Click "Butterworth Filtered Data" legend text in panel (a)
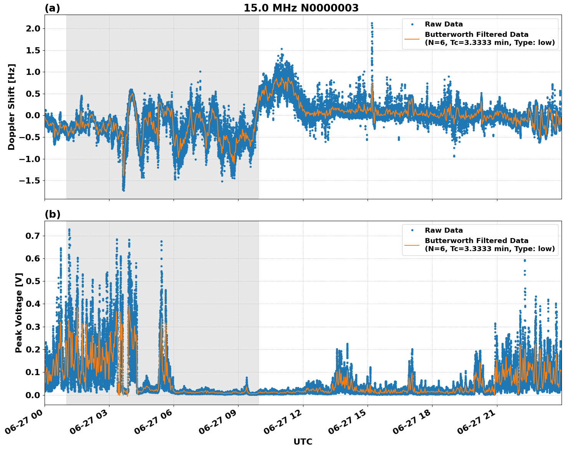 [476, 35]
